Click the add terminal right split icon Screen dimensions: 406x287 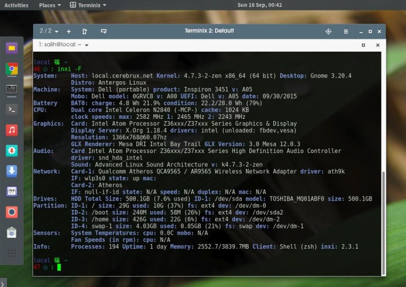point(85,31)
